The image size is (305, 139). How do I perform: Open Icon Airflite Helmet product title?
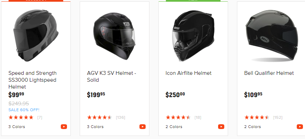(x=189, y=73)
